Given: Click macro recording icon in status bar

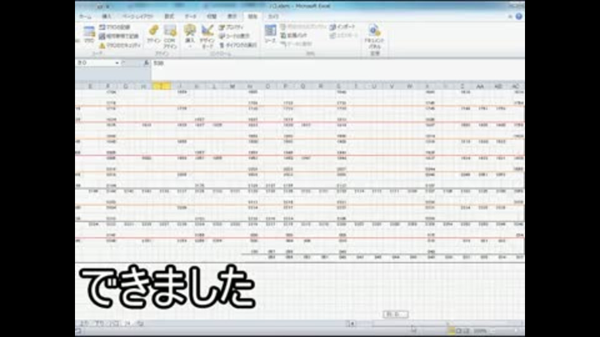Looking at the screenshot, I should click(79, 331).
